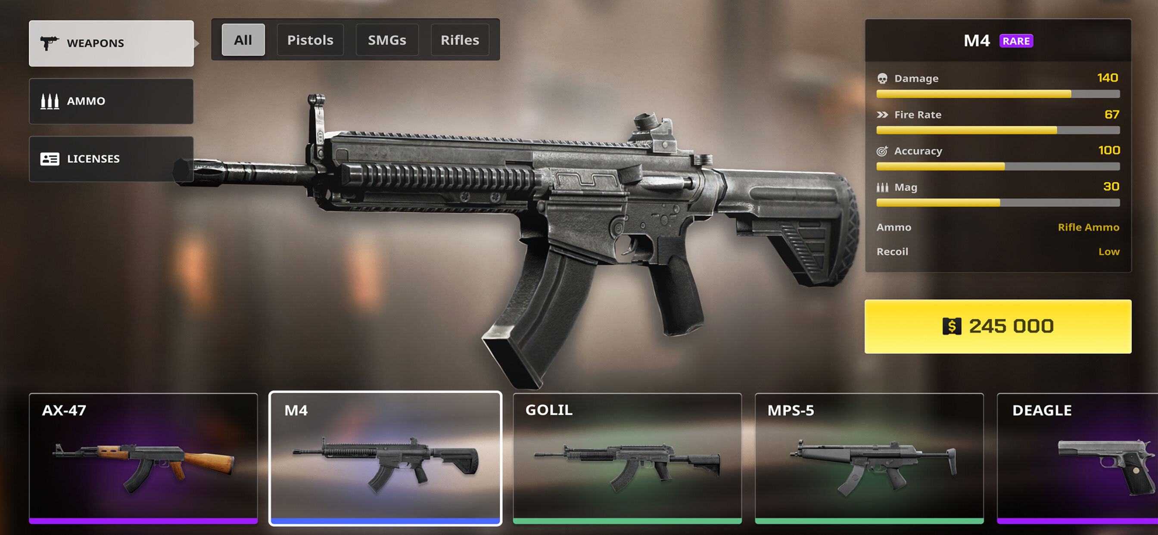This screenshot has width=1158, height=535.
Task: Select the DEAGLE pistol card
Action: pos(1077,458)
